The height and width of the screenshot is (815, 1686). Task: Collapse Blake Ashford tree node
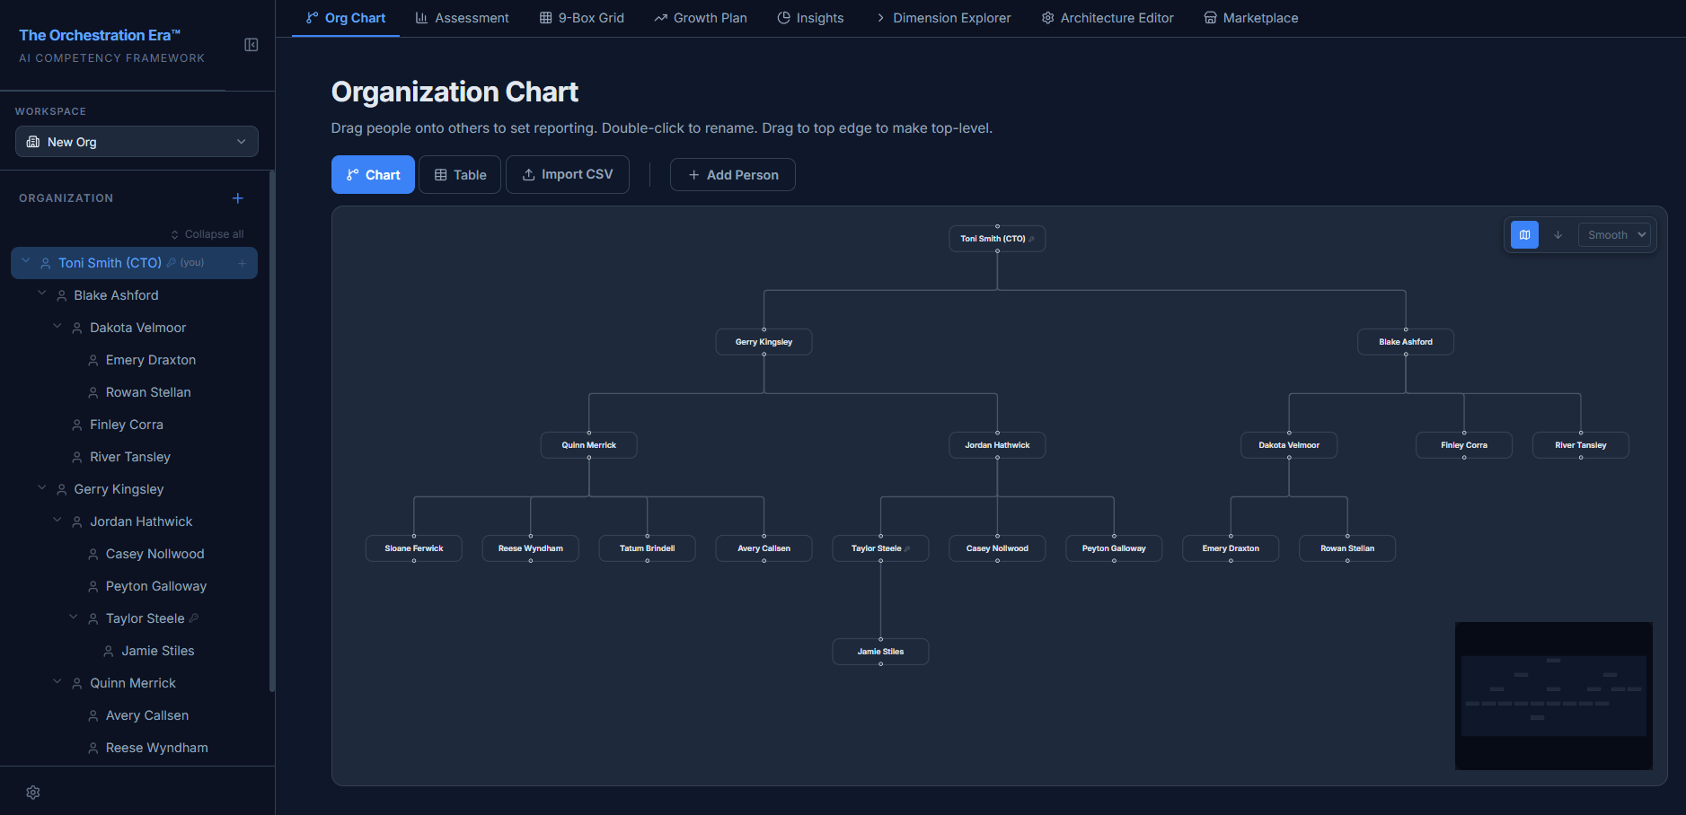(x=41, y=294)
